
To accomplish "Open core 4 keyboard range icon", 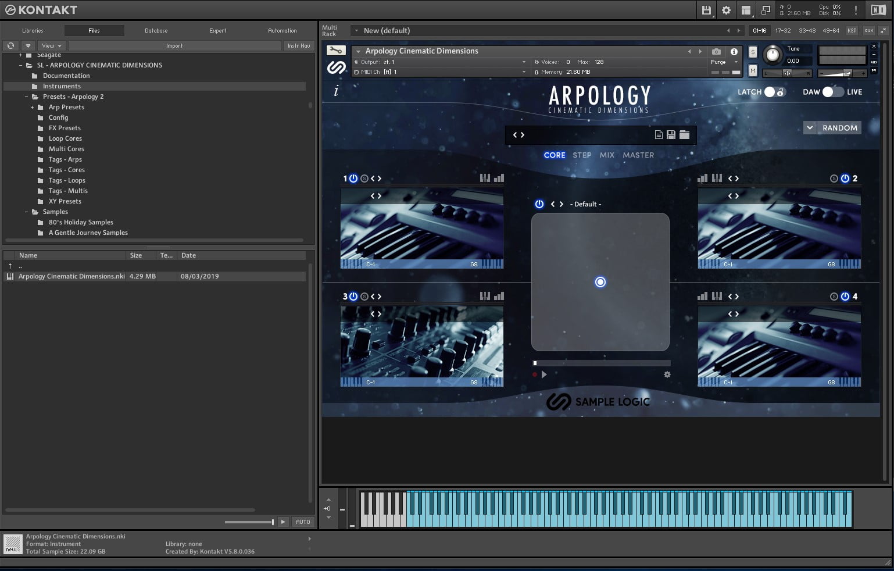I will click(717, 297).
